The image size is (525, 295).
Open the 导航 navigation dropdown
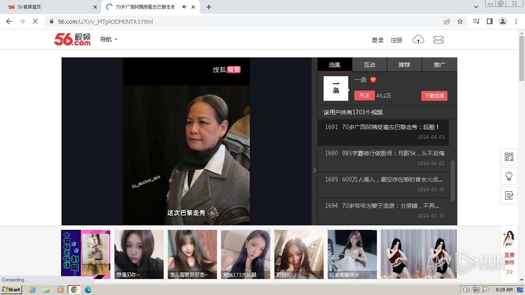coord(109,39)
